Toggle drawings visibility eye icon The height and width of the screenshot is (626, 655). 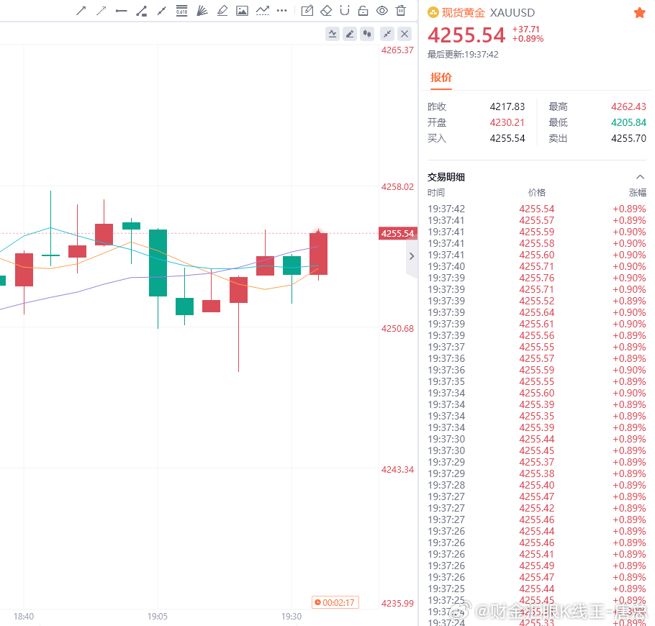[382, 11]
